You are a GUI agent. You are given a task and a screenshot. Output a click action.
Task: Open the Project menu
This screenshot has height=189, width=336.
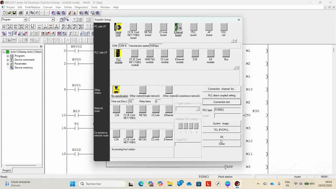10,7
